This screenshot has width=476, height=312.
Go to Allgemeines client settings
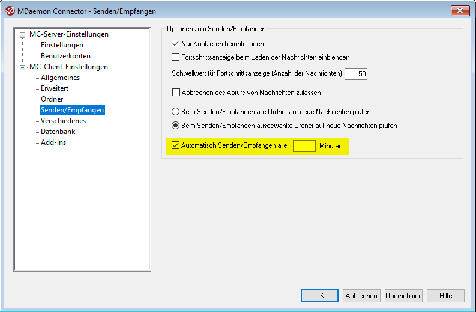tap(60, 78)
